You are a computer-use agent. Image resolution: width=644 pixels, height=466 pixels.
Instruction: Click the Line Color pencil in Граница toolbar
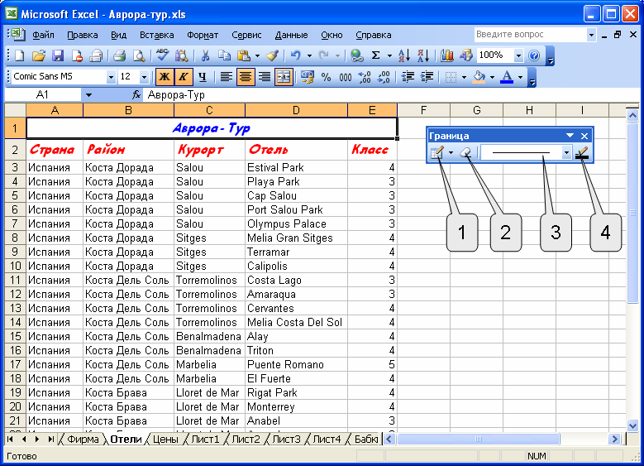click(584, 153)
